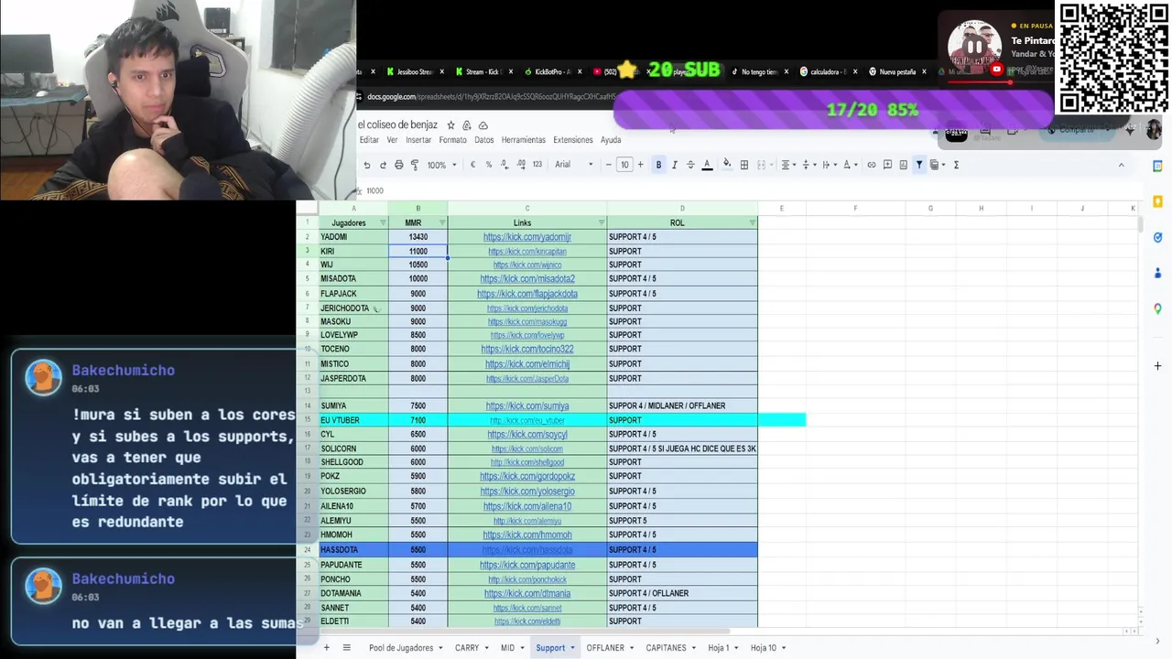Insert link using toolbar icon
Viewport: 1172px width, 659px height.
tap(872, 165)
